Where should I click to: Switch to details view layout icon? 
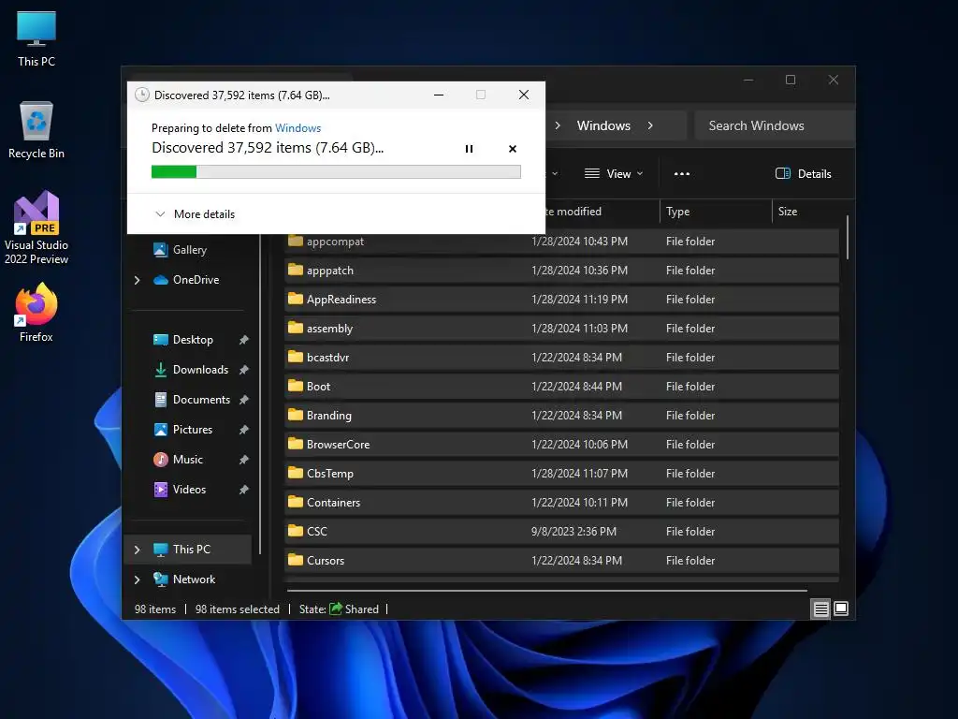[820, 609]
